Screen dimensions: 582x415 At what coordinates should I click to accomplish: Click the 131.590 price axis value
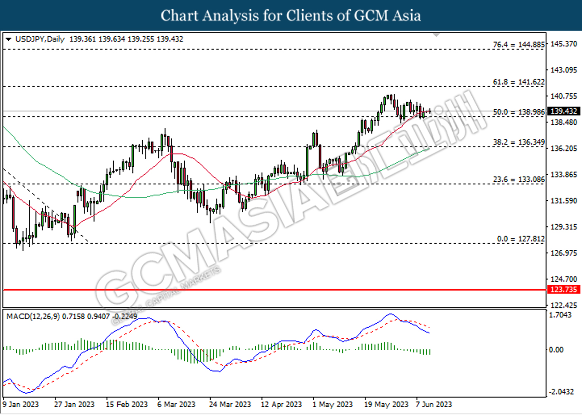coord(564,201)
